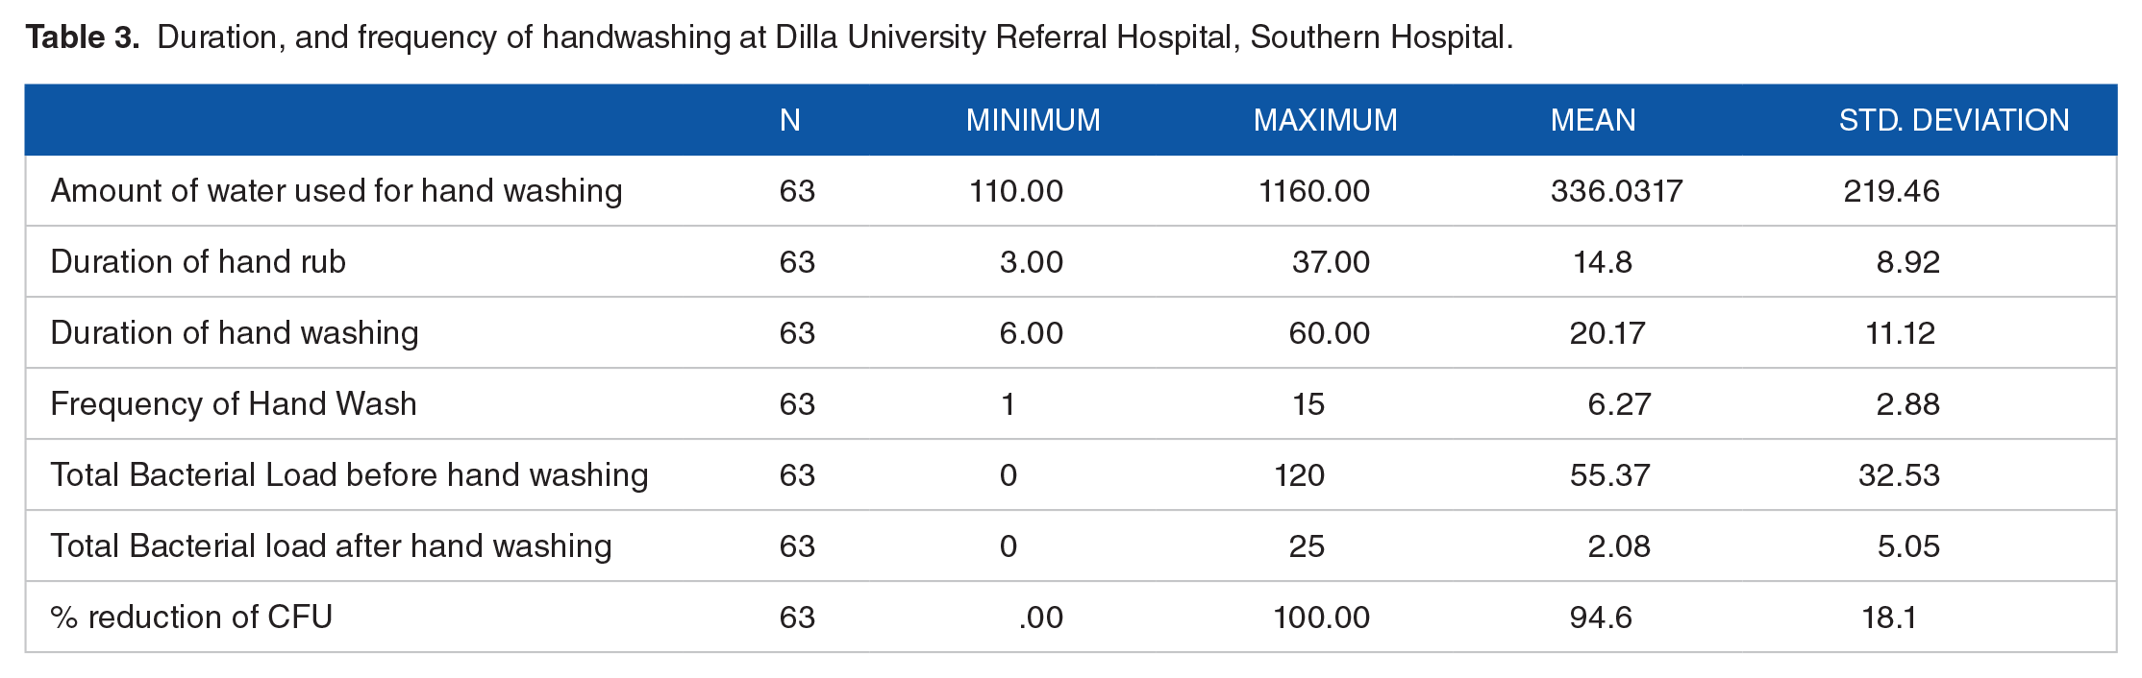Select the standard deviation value 18.1
This screenshot has height=678, width=2142.
[1889, 617]
